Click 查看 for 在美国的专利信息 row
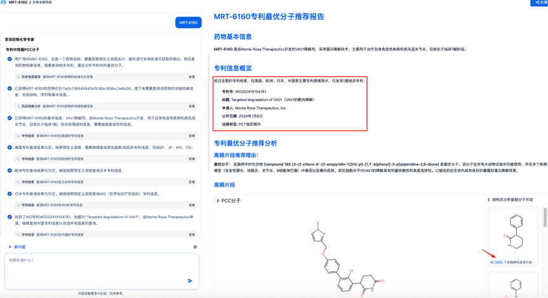The image size is (548, 298). (192, 136)
